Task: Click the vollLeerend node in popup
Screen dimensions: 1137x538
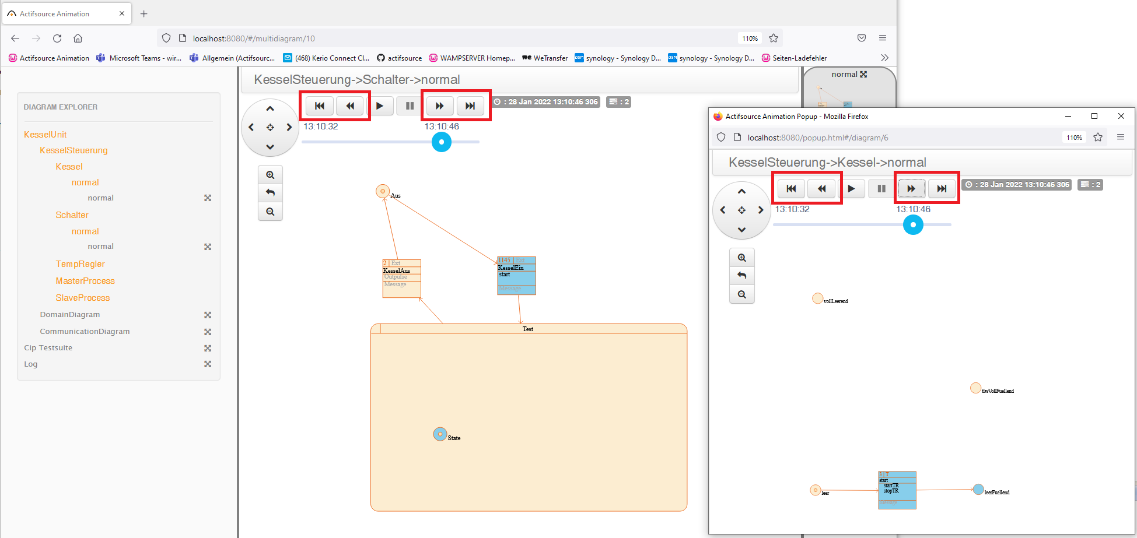Action: [x=818, y=298]
